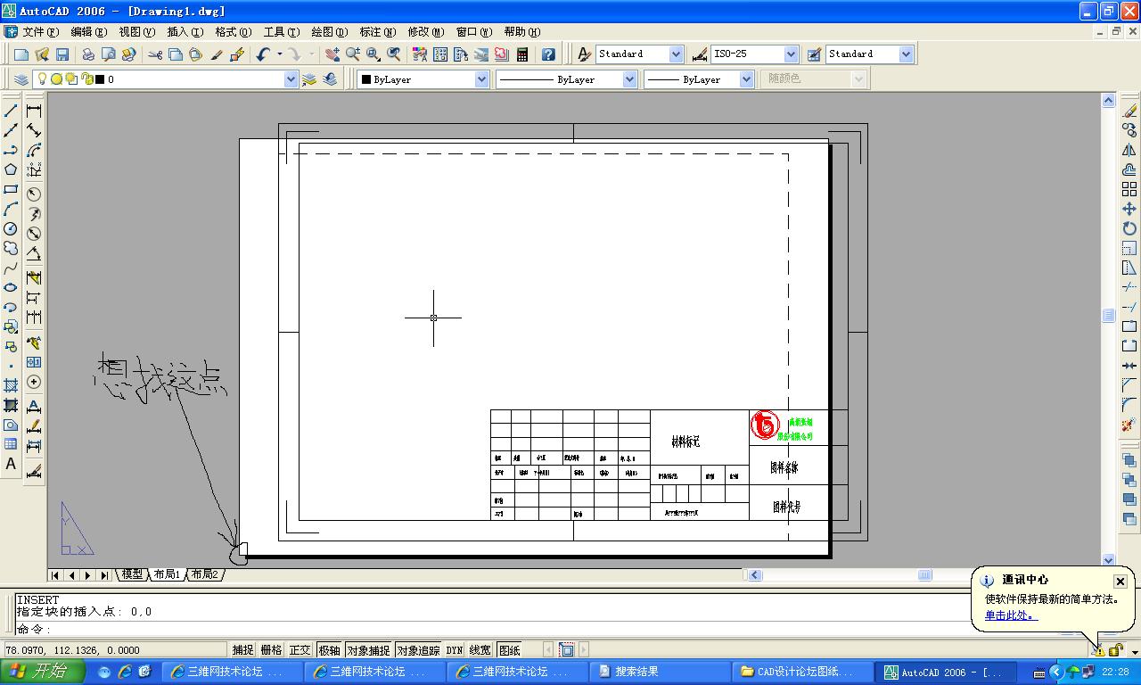This screenshot has width=1141, height=685.
Task: Click the Match Properties brush icon
Action: point(217,54)
